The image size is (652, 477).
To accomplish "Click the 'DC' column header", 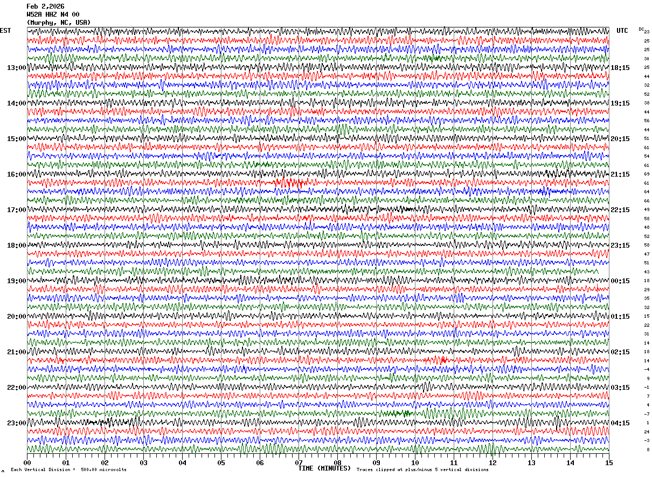I will (x=641, y=29).
